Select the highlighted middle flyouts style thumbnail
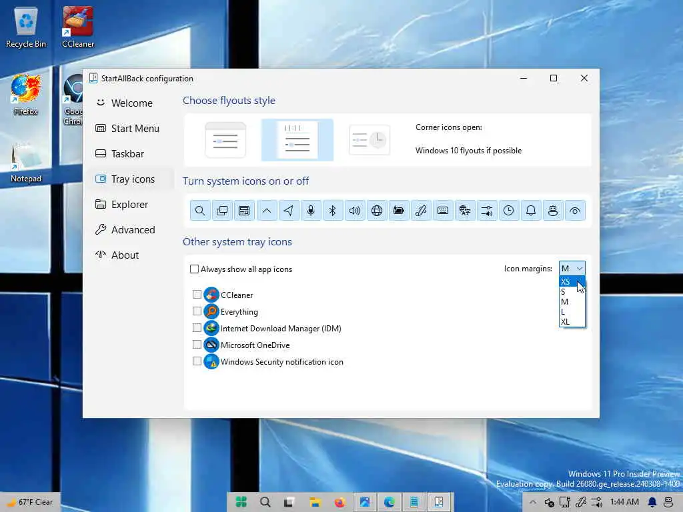Image resolution: width=683 pixels, height=512 pixels. (297, 140)
